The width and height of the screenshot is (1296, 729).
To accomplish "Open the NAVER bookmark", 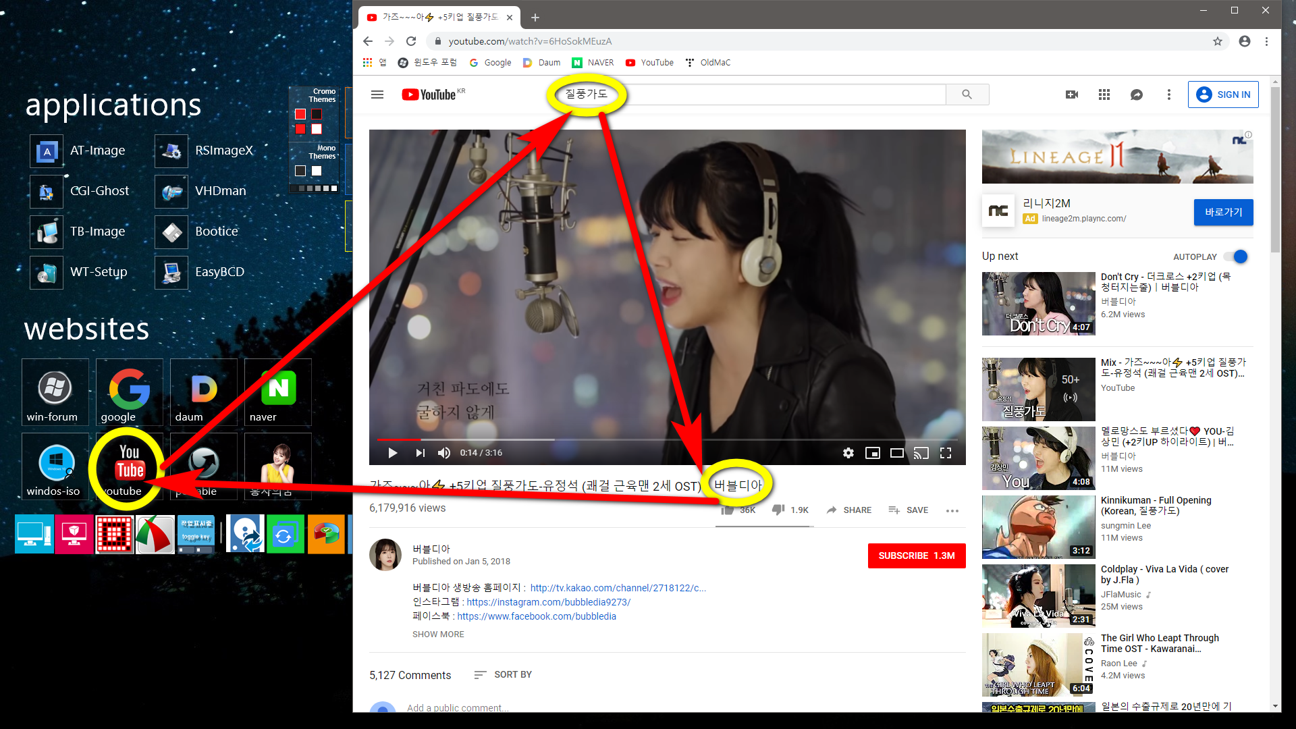I will (x=593, y=63).
